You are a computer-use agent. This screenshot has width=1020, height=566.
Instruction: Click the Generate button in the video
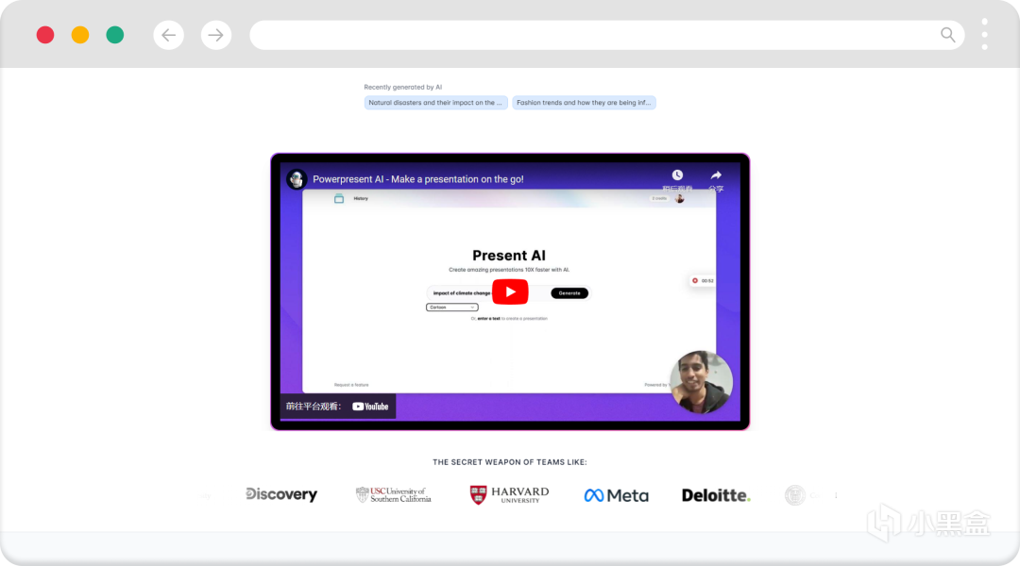569,293
